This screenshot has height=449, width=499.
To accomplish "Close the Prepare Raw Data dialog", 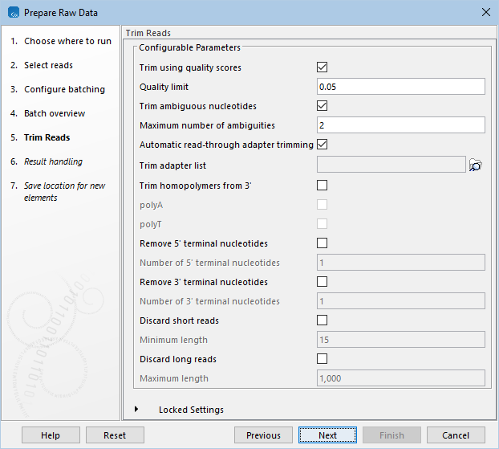I will pyautogui.click(x=485, y=12).
